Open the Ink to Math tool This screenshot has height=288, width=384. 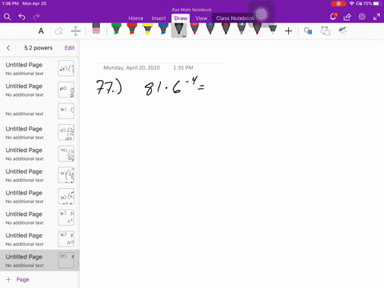point(342,30)
